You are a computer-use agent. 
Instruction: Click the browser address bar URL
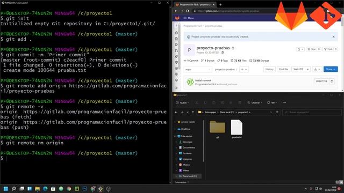pos(228,11)
